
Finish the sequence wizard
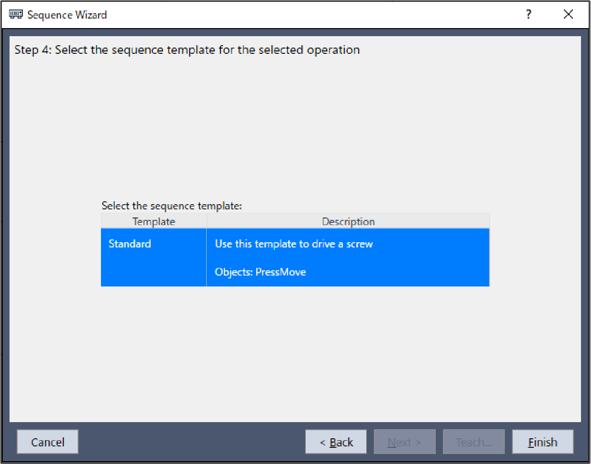(542, 442)
